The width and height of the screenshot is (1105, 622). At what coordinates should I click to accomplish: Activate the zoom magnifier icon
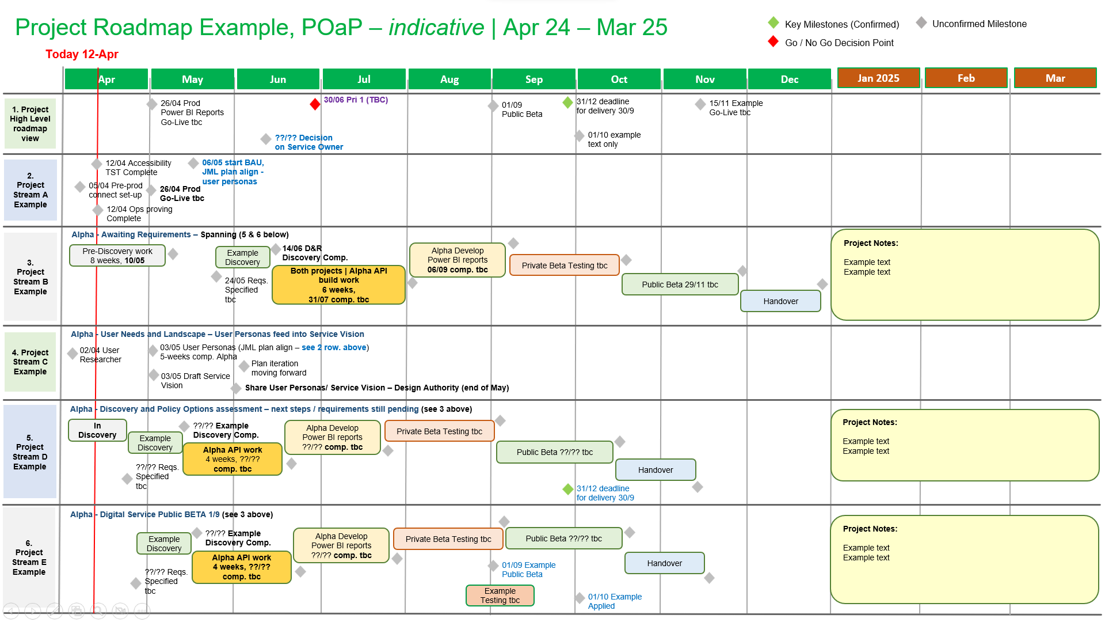pyautogui.click(x=98, y=611)
